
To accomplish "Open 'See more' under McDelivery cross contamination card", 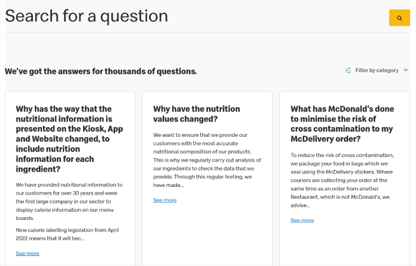I will pos(302,221).
